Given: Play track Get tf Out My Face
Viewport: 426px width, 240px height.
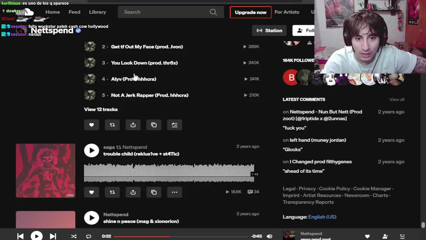Looking at the screenshot, I should tap(147, 47).
